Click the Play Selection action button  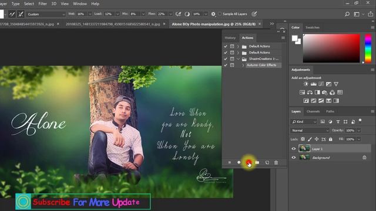(x=249, y=162)
